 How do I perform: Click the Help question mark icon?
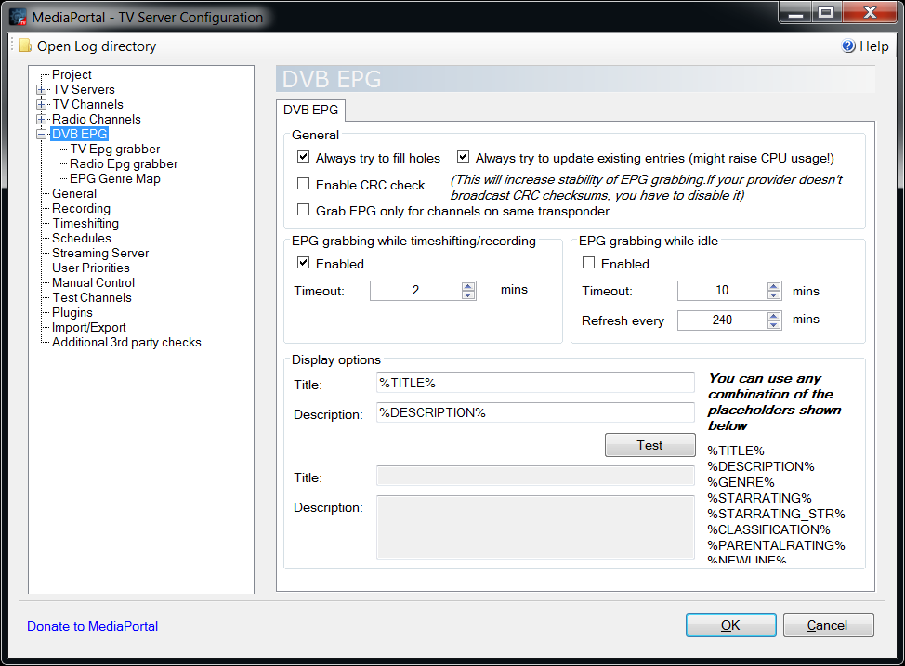pyautogui.click(x=848, y=46)
